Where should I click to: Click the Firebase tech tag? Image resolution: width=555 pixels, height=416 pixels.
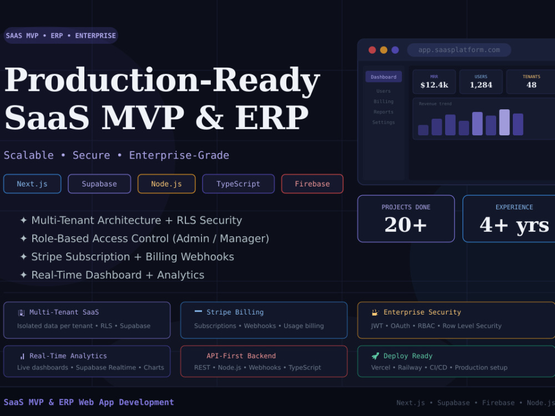pyautogui.click(x=312, y=184)
